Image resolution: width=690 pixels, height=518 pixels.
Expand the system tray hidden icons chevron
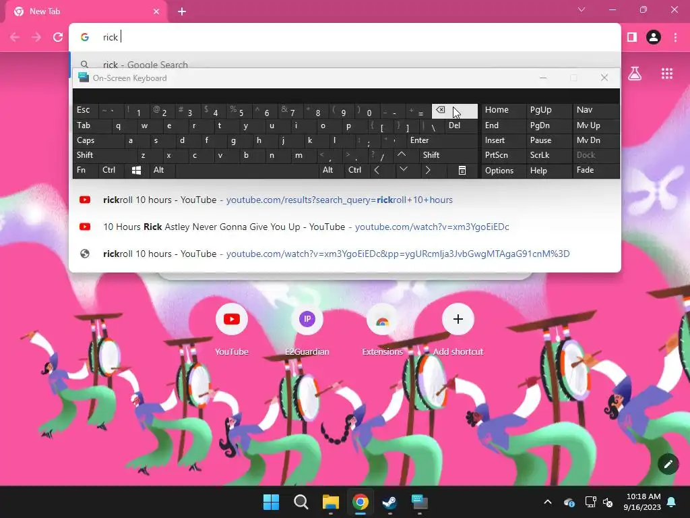coord(548,502)
